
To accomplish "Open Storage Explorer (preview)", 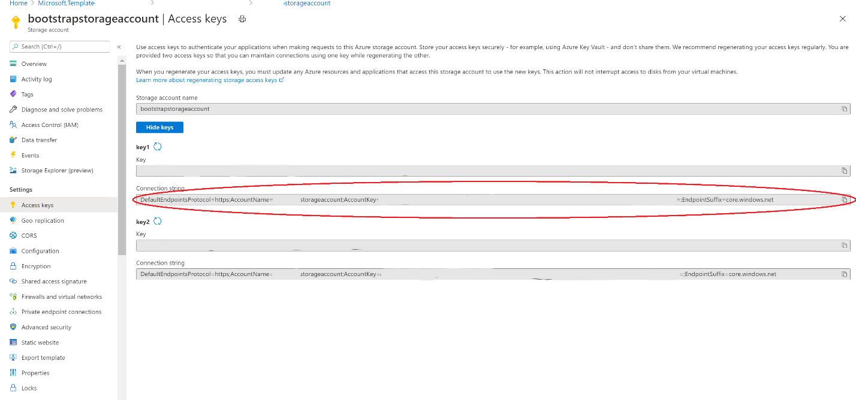I will (58, 171).
